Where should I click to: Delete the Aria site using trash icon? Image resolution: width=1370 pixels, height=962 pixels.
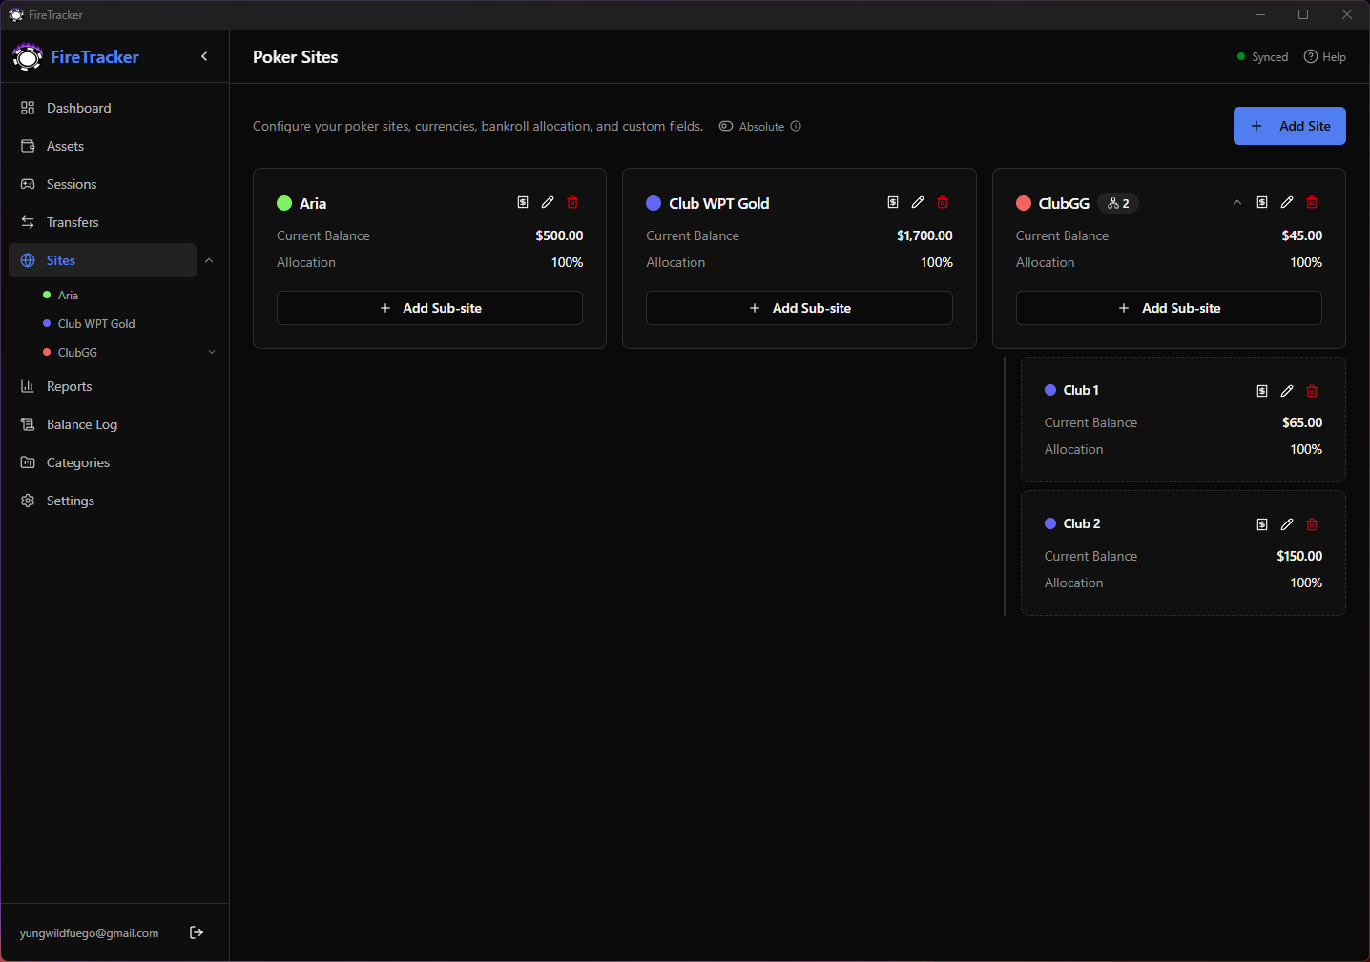tap(572, 202)
